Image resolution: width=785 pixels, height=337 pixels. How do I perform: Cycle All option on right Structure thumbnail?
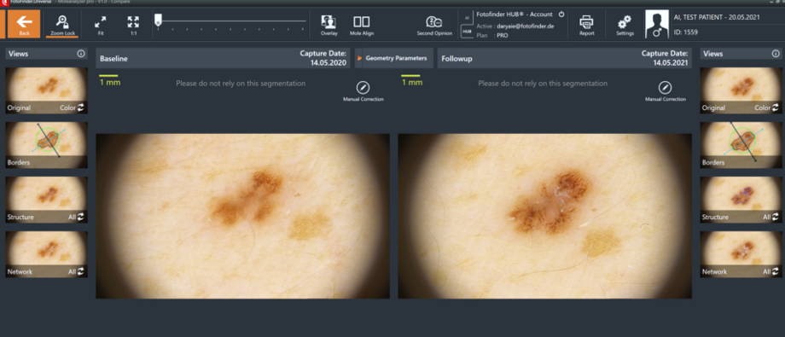770,217
